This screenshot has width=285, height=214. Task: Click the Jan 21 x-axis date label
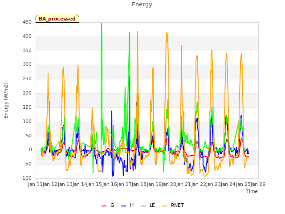pos(183,184)
